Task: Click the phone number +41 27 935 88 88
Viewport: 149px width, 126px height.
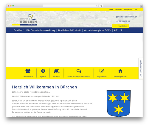Action: (122, 21)
